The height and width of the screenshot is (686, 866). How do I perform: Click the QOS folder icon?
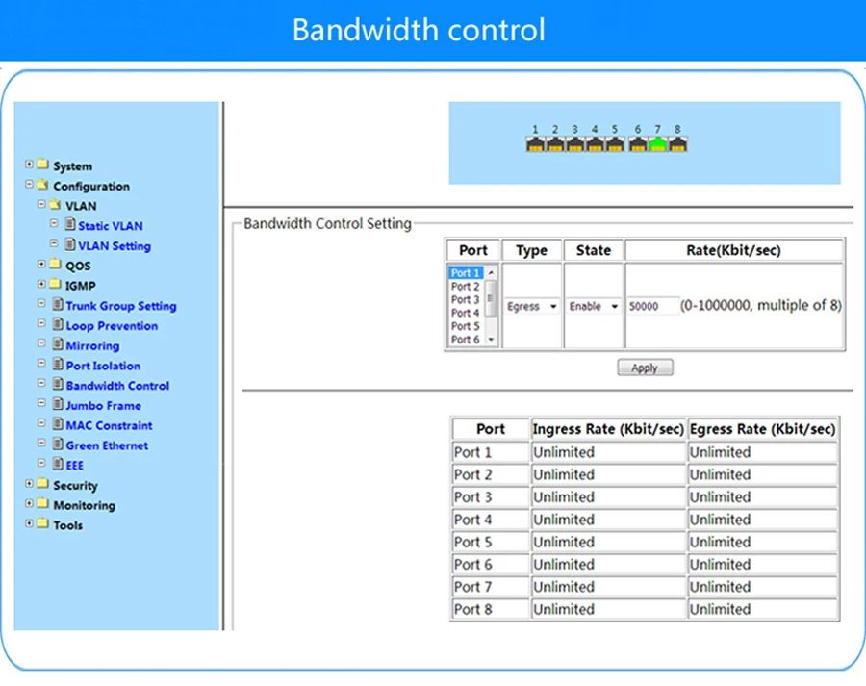coord(55,264)
